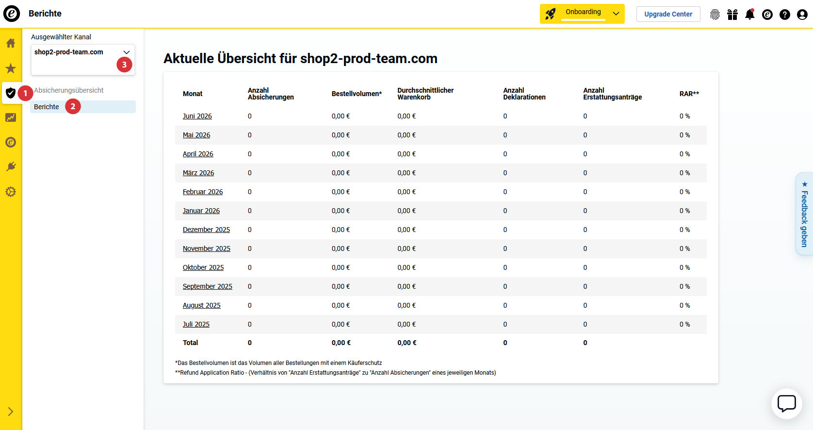Expand the sidebar with bottom arrow
813x430 pixels.
(x=11, y=412)
